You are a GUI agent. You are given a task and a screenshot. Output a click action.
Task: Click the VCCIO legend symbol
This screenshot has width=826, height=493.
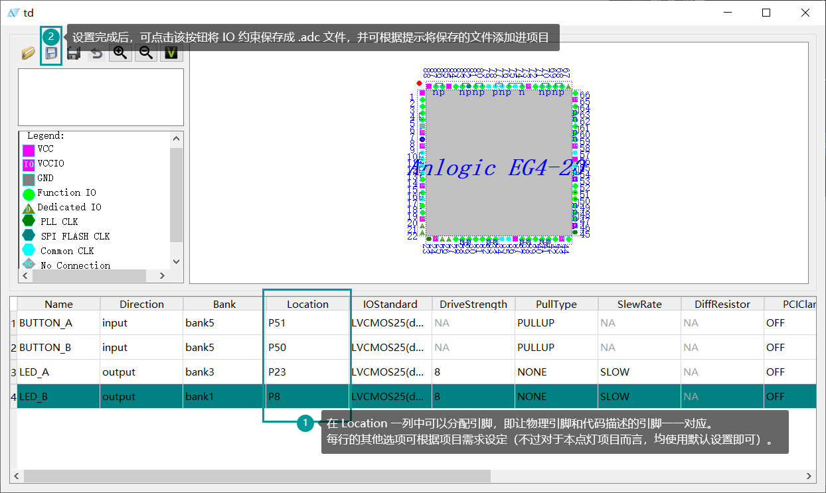(x=29, y=165)
